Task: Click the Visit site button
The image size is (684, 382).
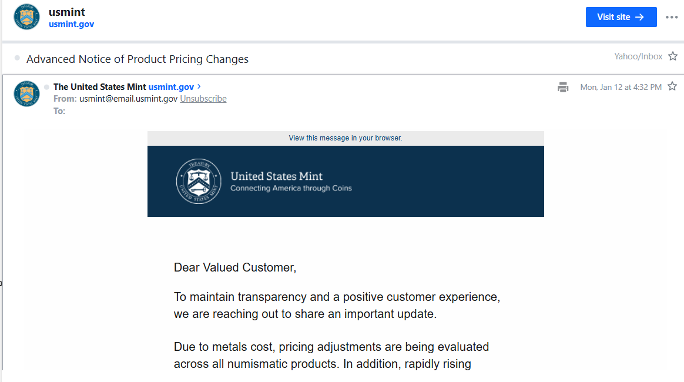Action: click(x=621, y=17)
